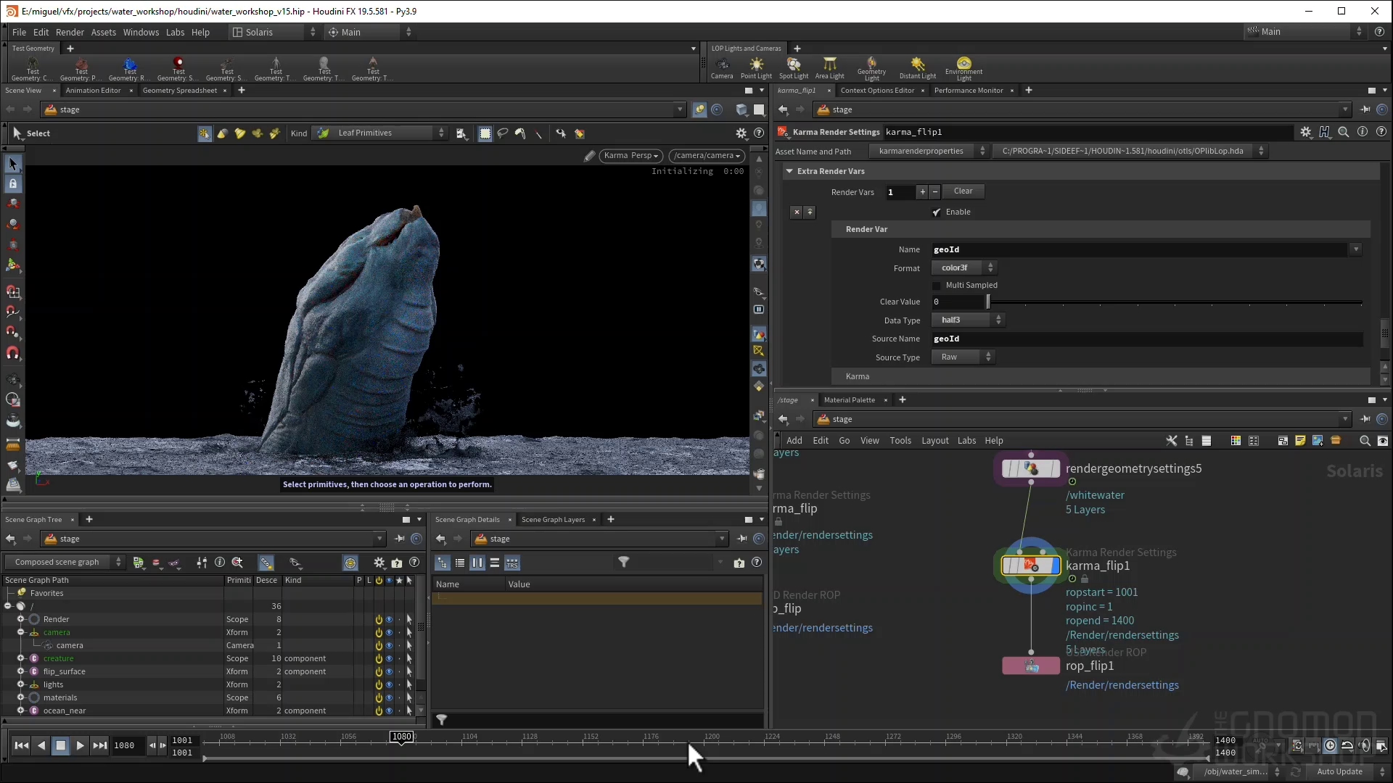1393x783 pixels.
Task: Jump to the first frame
Action: (x=22, y=745)
